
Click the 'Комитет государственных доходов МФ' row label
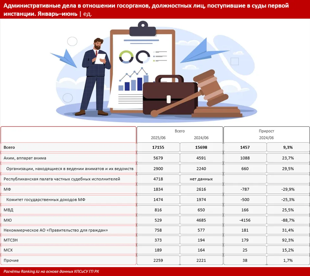point(46,199)
